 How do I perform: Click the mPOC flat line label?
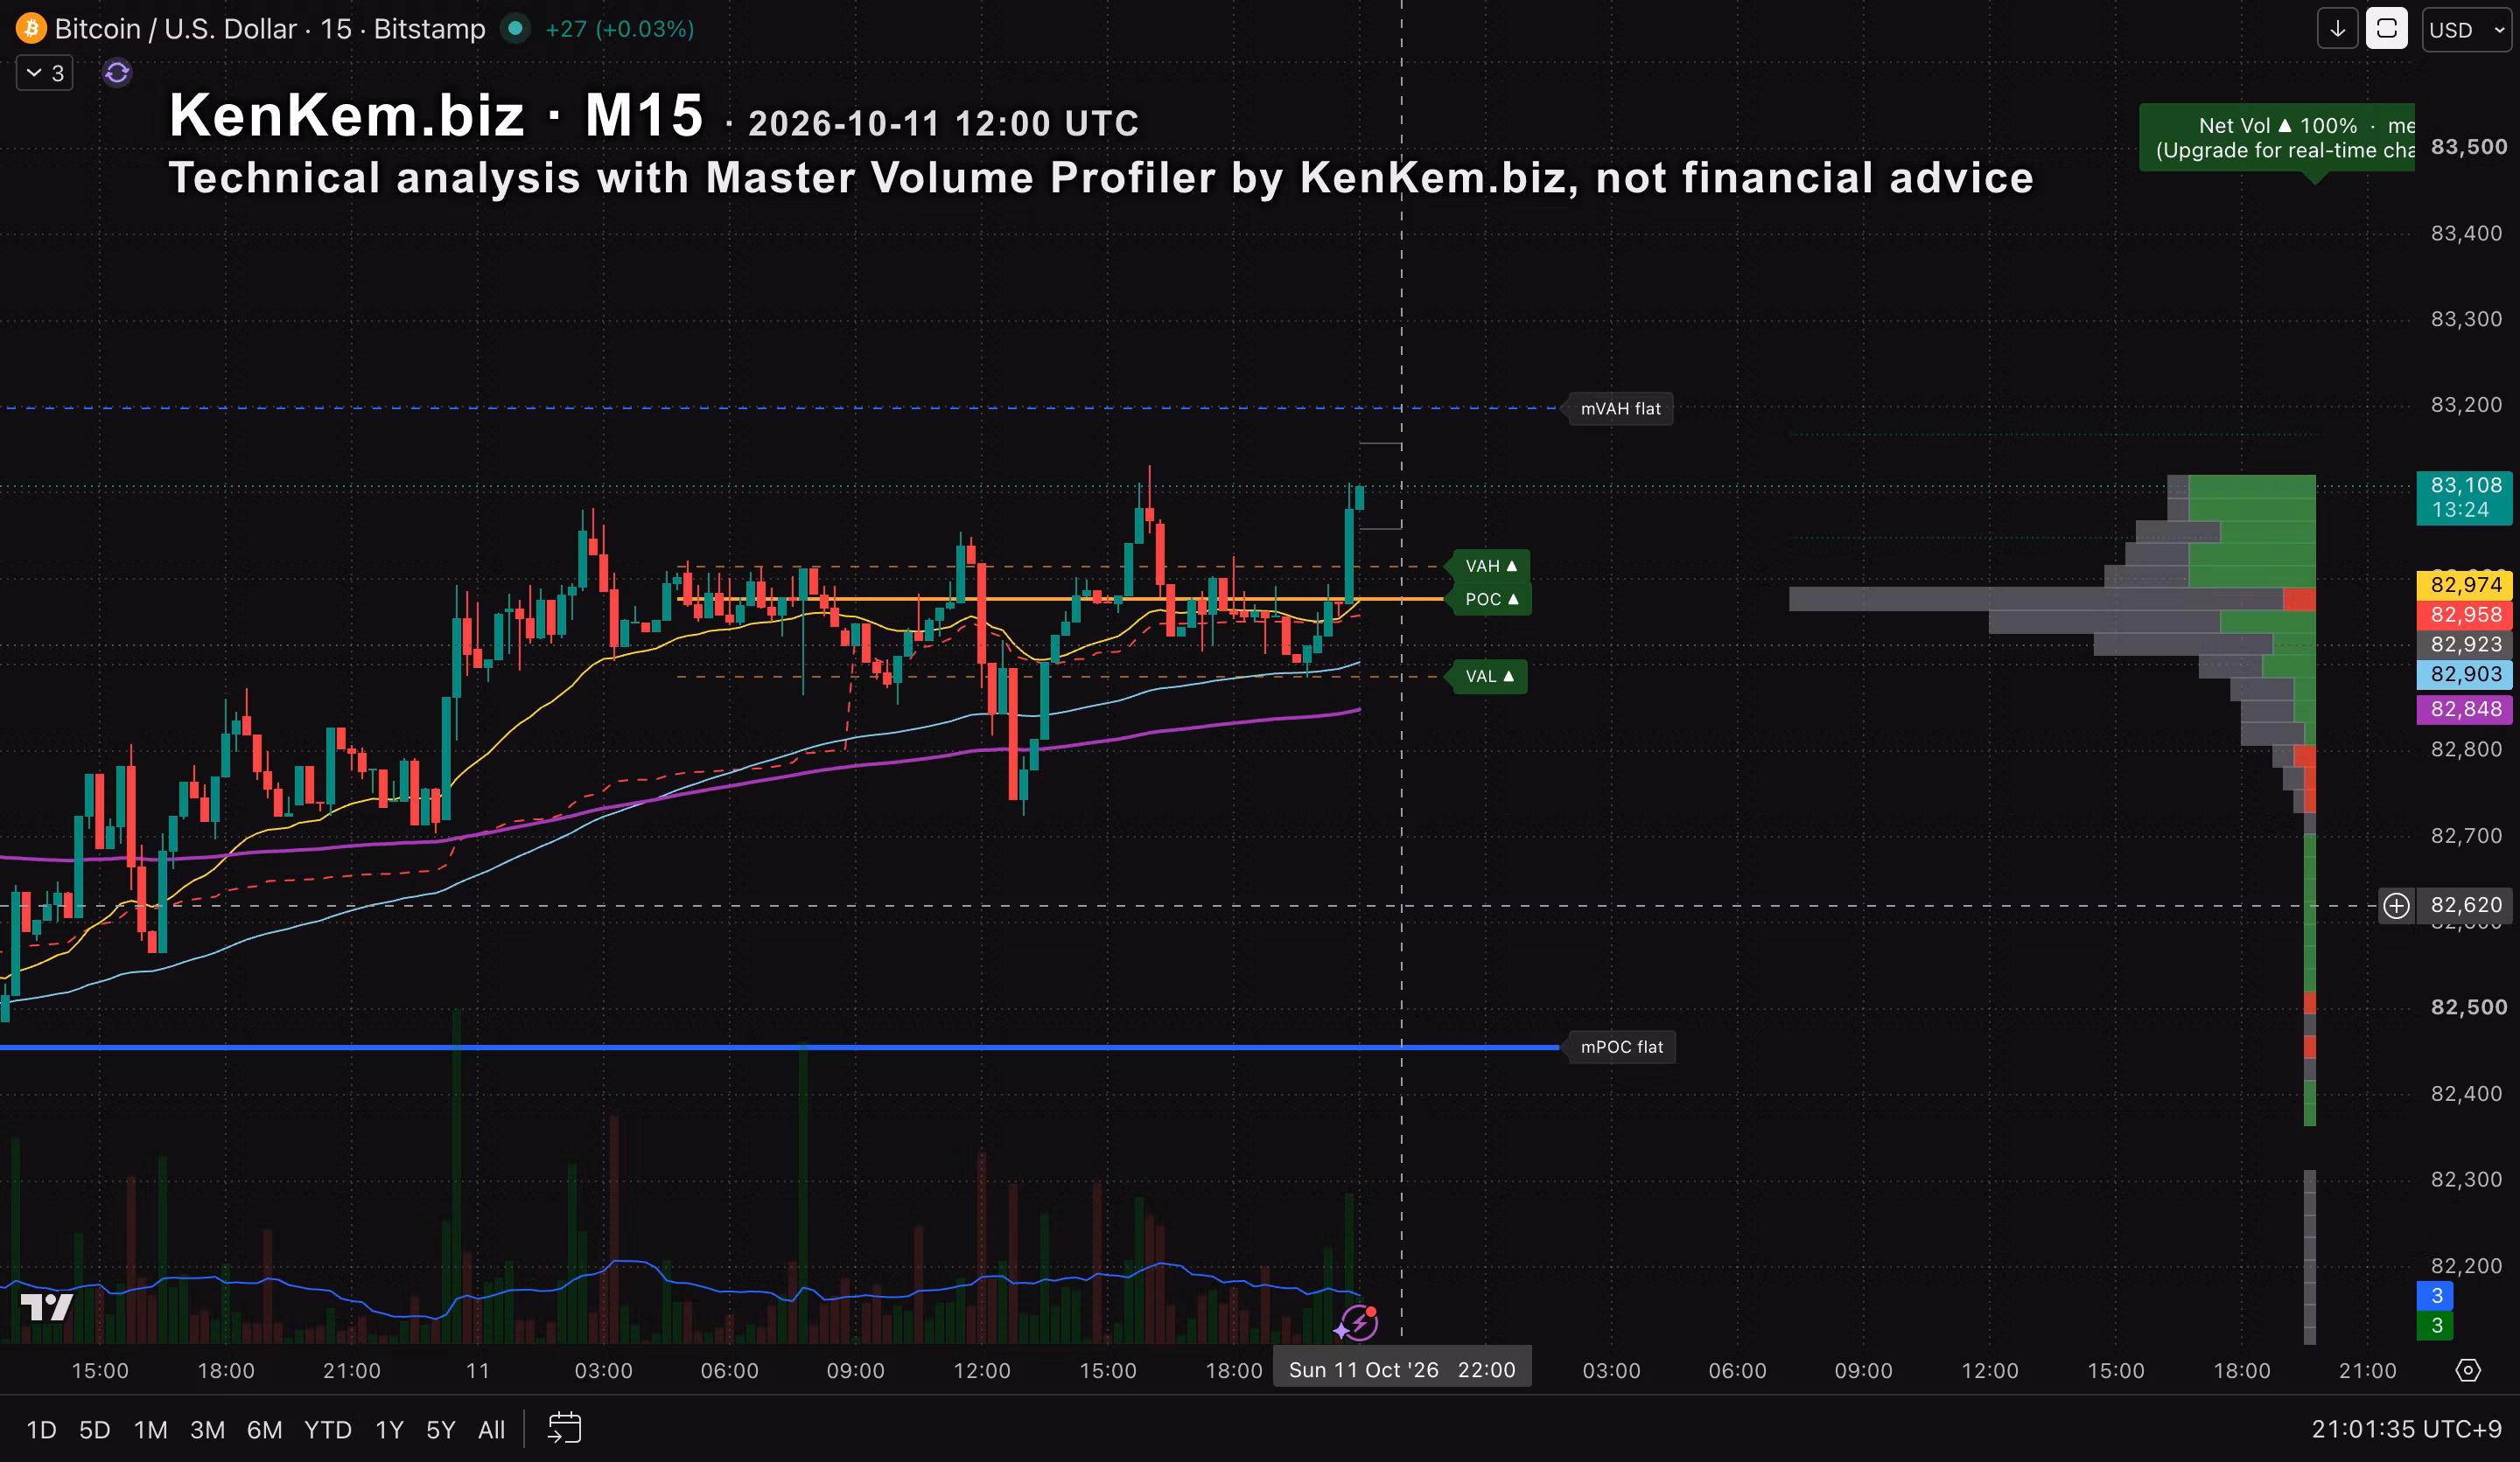[x=1621, y=1048]
